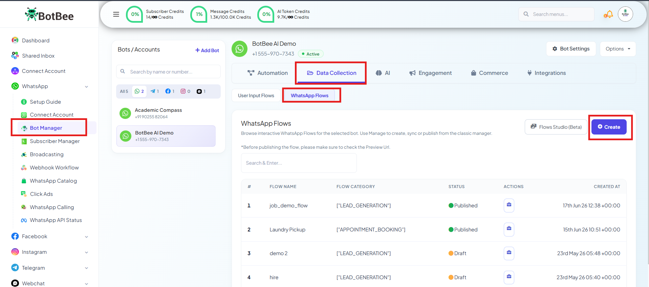Open actions icon for demo 2 flow

[509, 253]
